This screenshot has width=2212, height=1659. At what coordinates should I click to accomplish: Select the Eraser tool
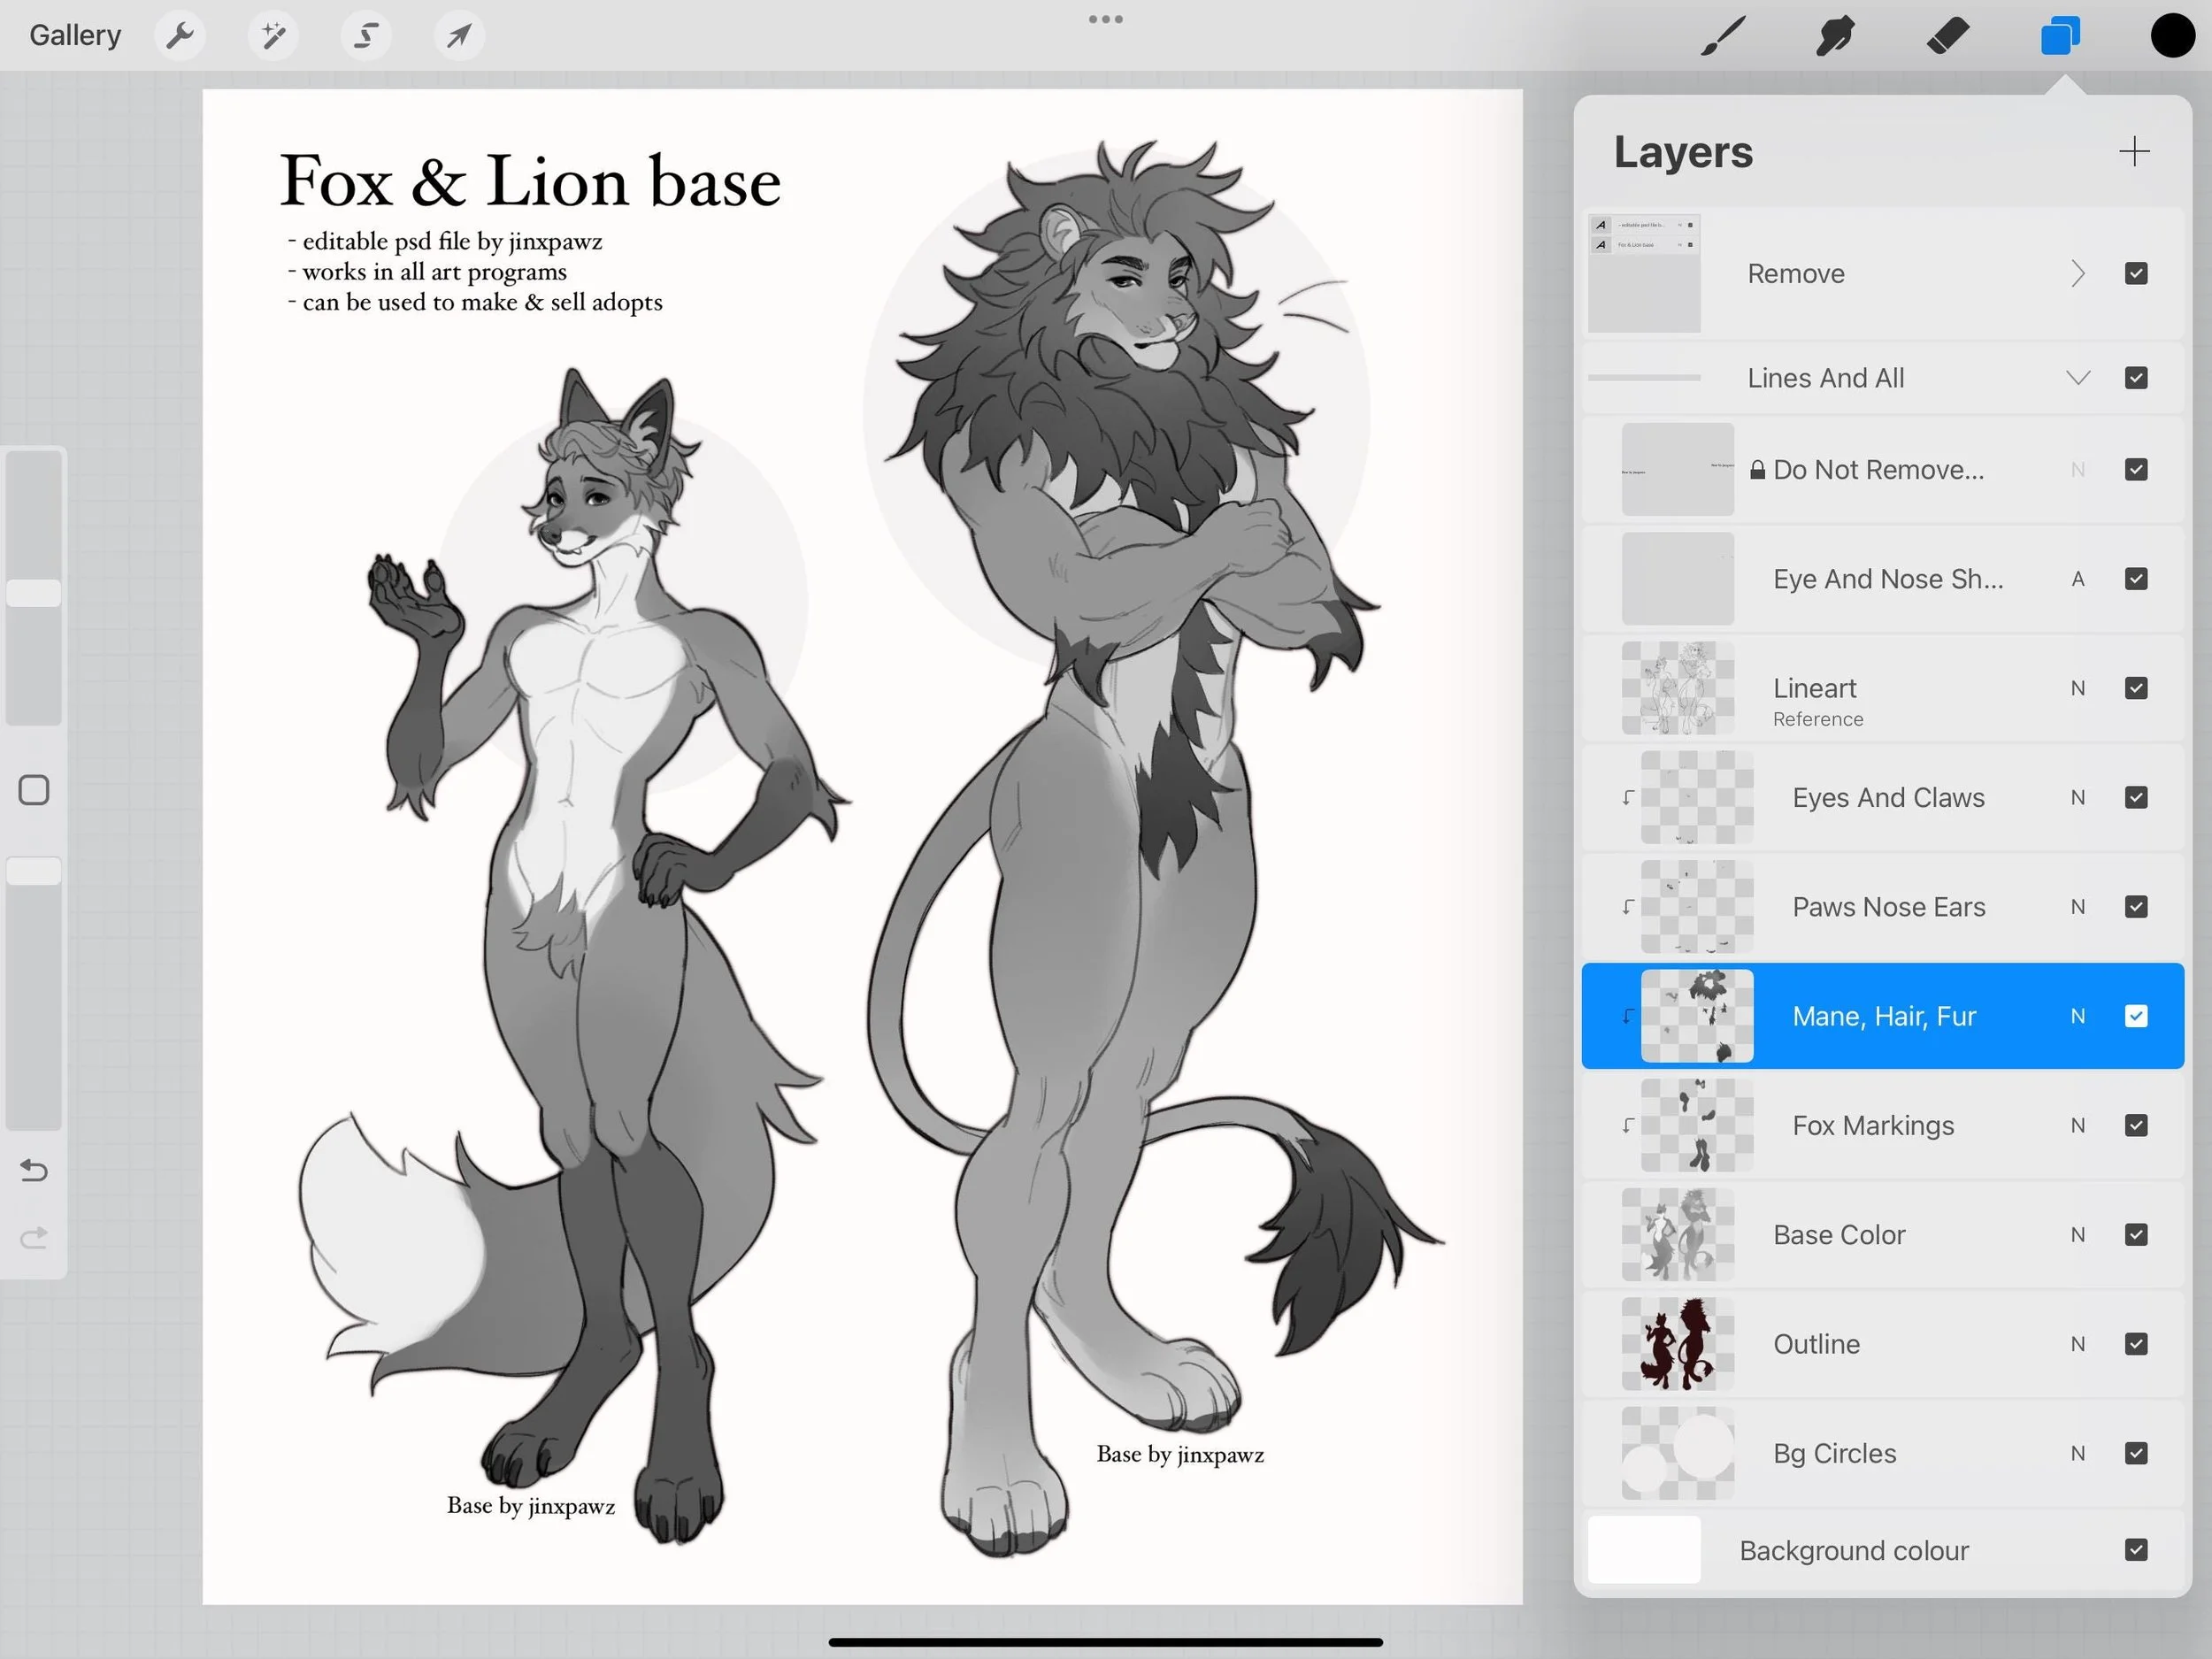coord(1947,36)
